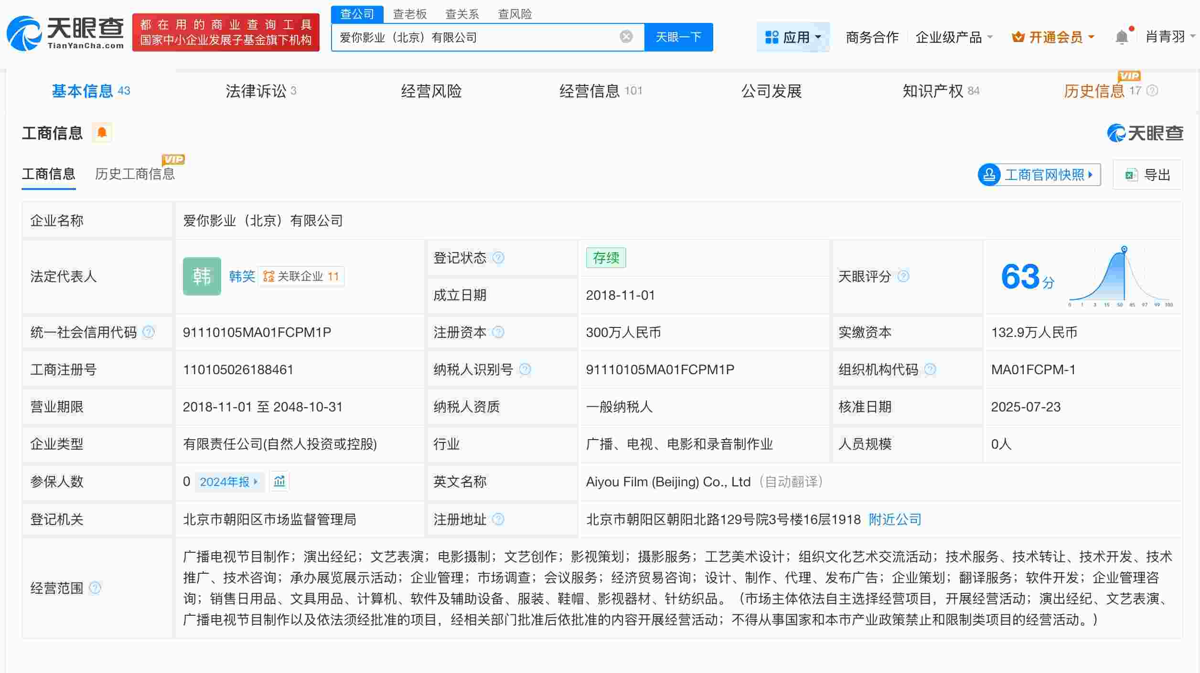
Task: Click the help icon next to 登记状态
Action: click(x=498, y=257)
